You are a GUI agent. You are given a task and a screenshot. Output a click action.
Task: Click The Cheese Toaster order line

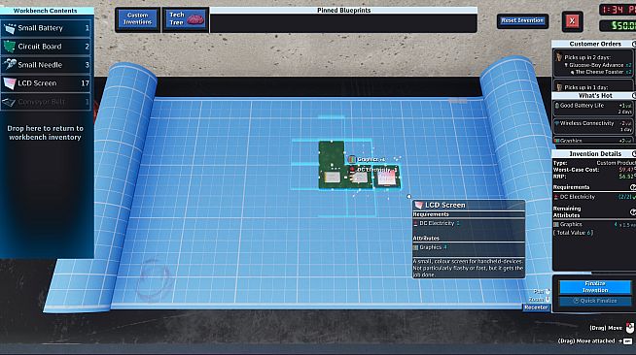click(601, 72)
